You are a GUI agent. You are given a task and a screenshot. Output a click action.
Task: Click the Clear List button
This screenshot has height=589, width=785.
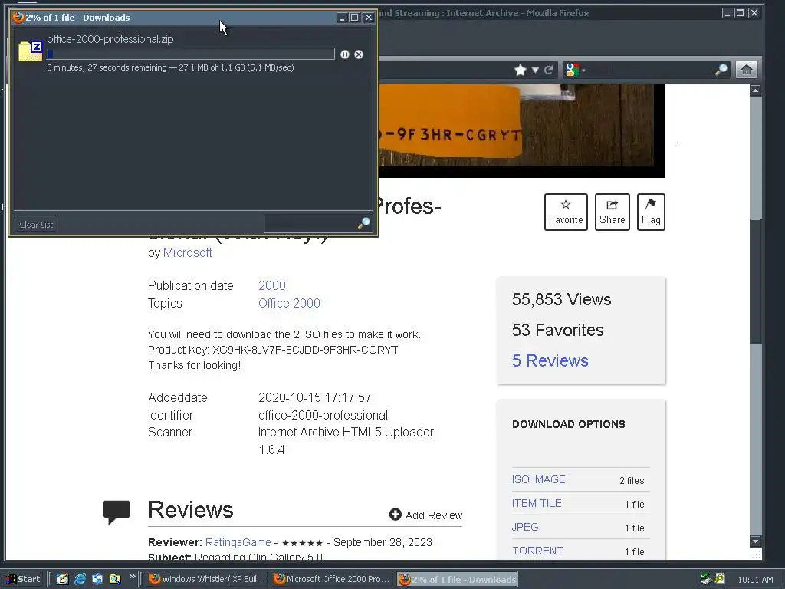click(36, 225)
